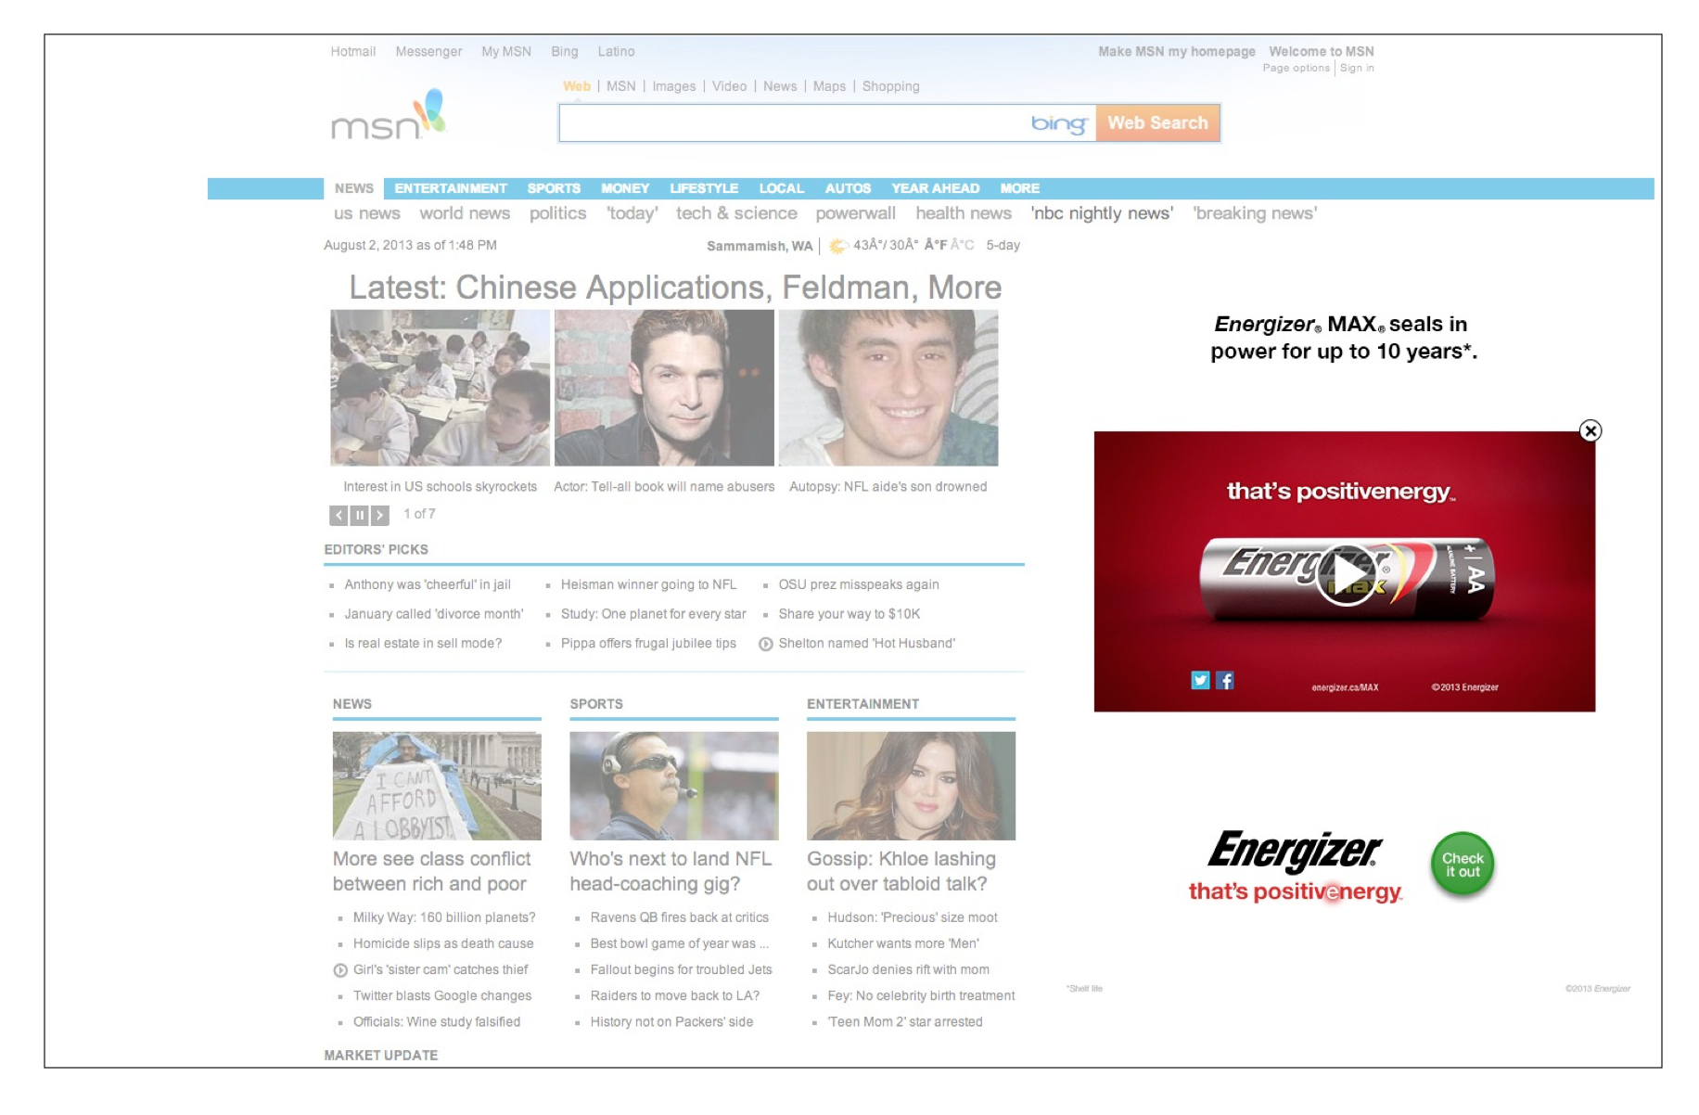Screen dimensions: 1699x1115
Task: Click the green Check it out button
Action: click(1462, 865)
